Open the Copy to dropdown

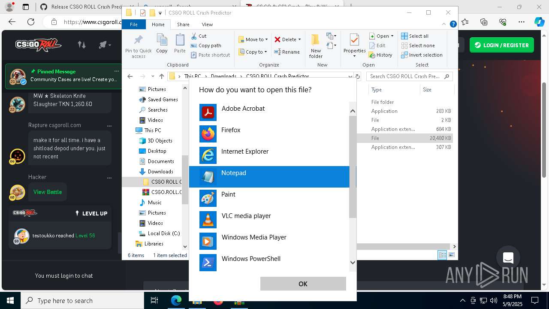coord(253,52)
